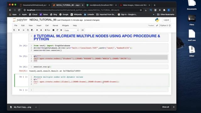This screenshot has height=113, width=201.
Task: Switch to Documents/GitHub/neo4j tab
Action: pyautogui.click(x=35, y=5)
